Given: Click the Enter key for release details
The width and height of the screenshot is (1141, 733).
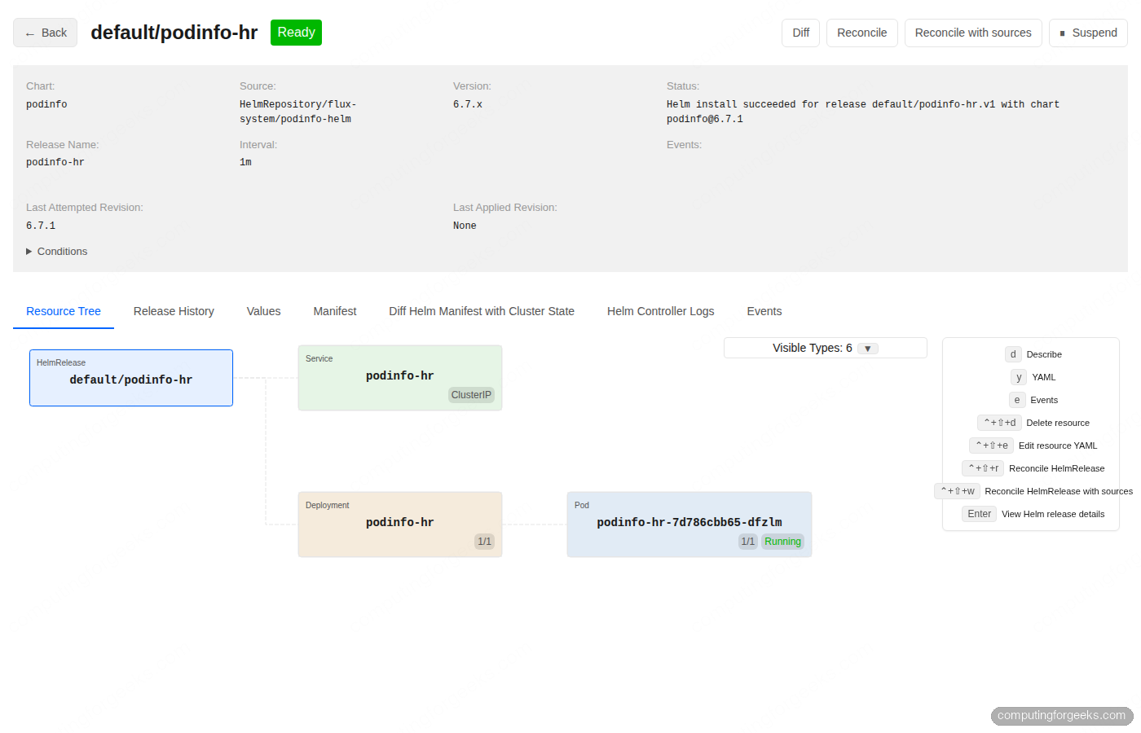Looking at the screenshot, I should coord(979,514).
